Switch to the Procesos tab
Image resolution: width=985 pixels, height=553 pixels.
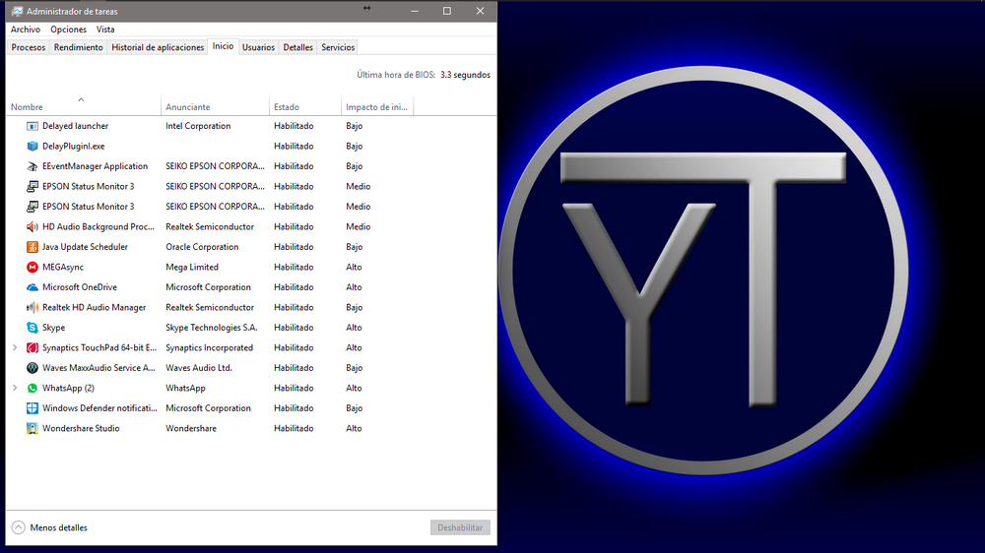(29, 47)
